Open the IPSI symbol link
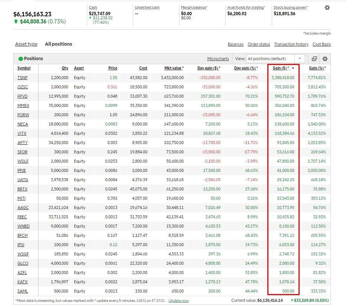 (21, 245)
